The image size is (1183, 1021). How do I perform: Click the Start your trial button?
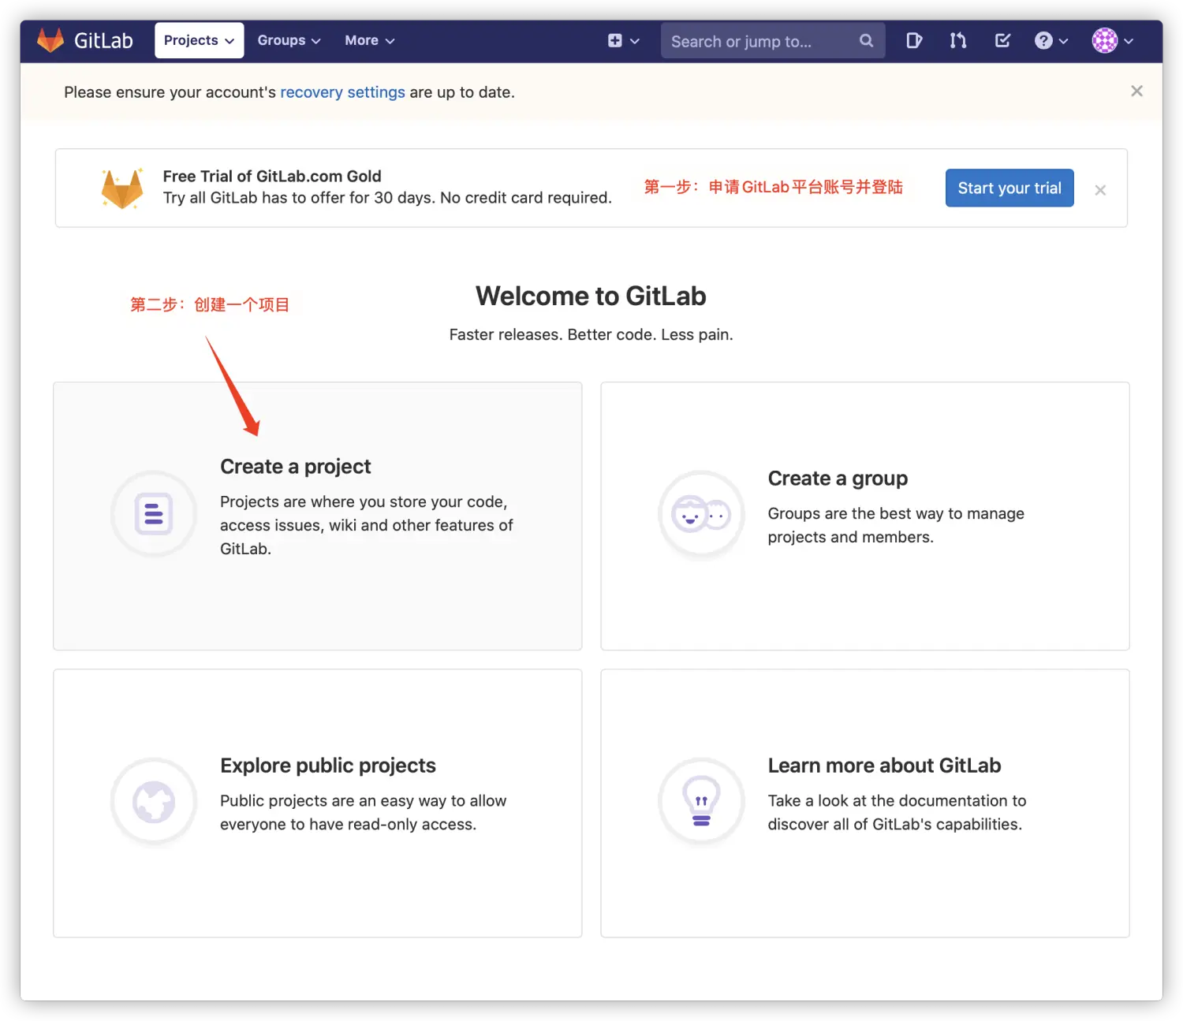pyautogui.click(x=1009, y=188)
